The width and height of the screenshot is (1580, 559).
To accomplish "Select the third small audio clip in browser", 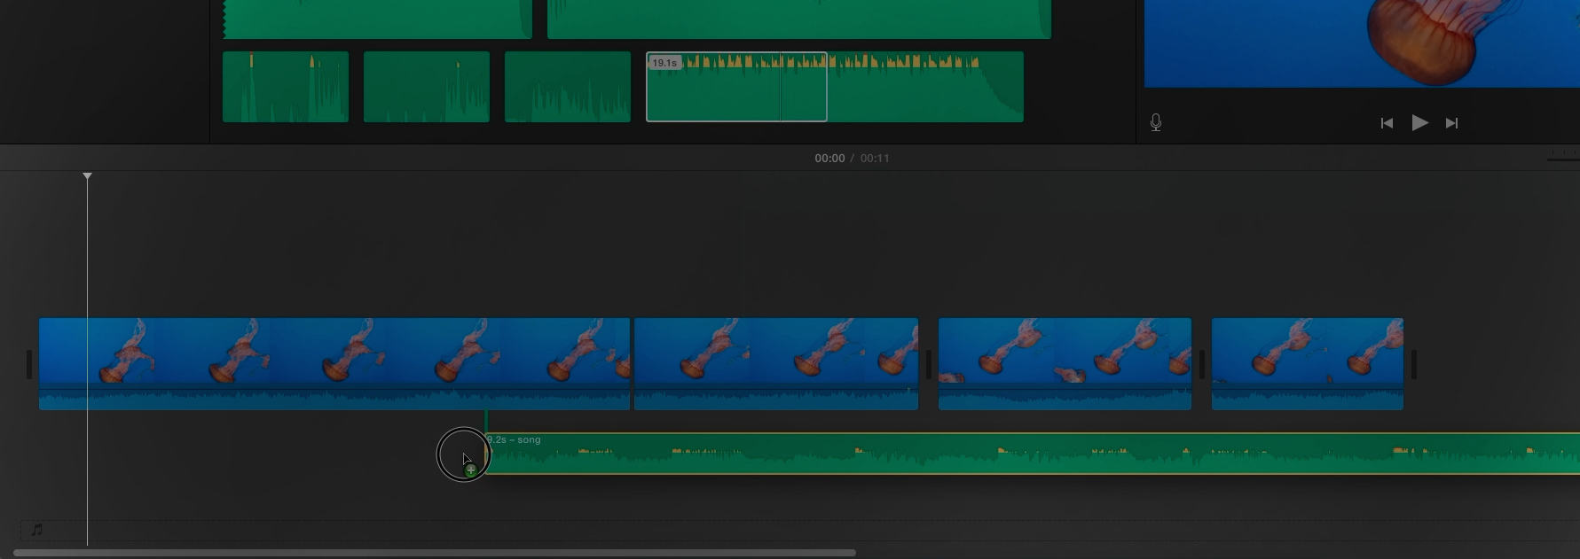I will coord(567,87).
